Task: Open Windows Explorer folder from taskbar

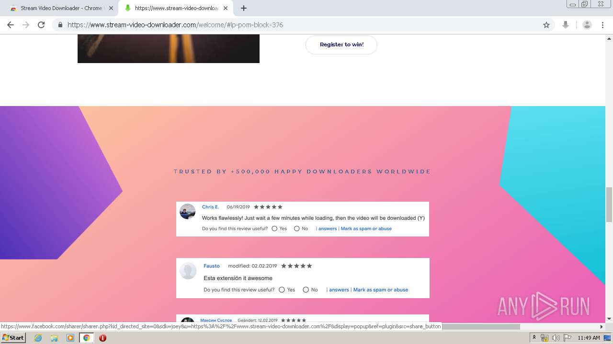Action: point(54,338)
